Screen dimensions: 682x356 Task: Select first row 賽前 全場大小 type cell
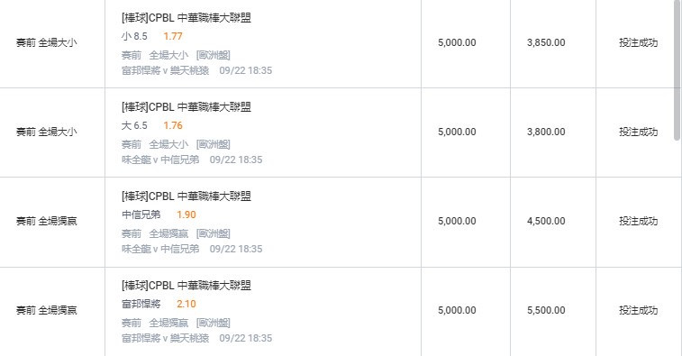(x=47, y=42)
